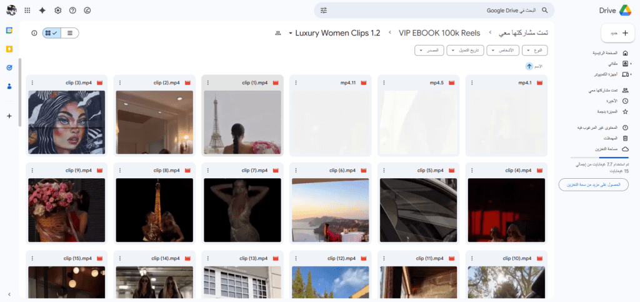
Task: Expand the Type (النوع) filter dropdown
Action: pyautogui.click(x=536, y=50)
